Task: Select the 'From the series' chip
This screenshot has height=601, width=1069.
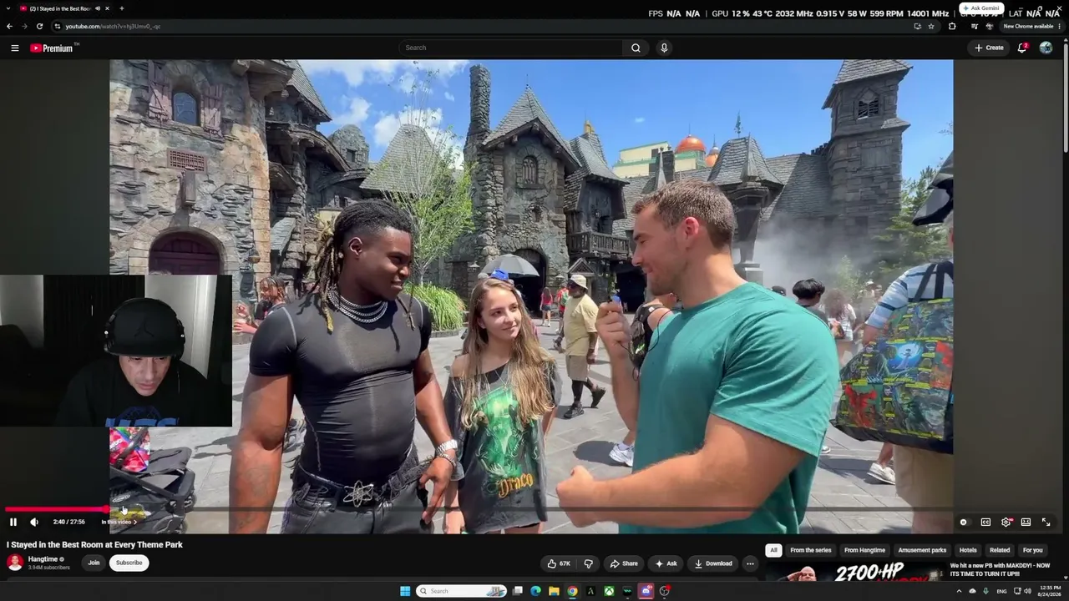Action: pos(811,550)
